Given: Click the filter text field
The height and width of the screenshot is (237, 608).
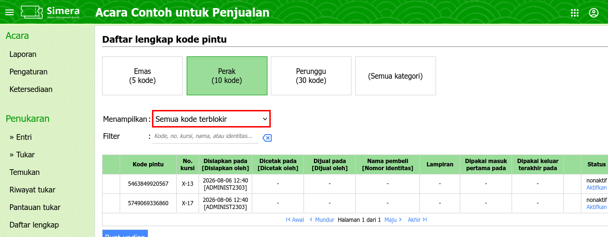Looking at the screenshot, I should pyautogui.click(x=205, y=137).
